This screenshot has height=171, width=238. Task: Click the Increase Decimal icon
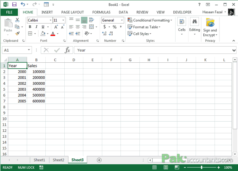tap(104, 33)
